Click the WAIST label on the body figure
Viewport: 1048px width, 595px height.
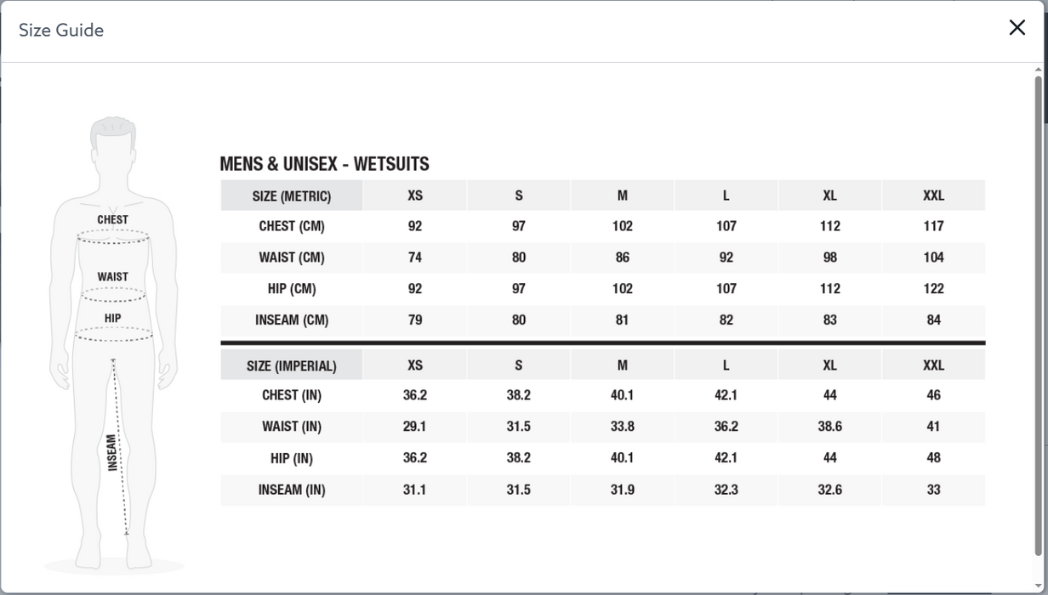coord(112,276)
